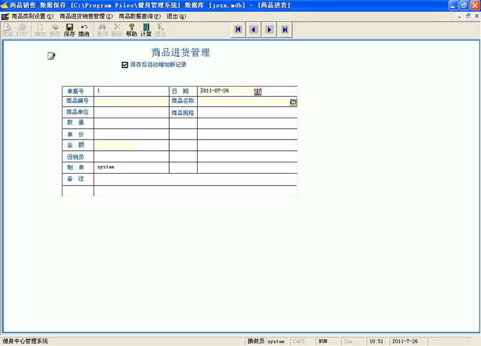Restore the inner document window
Screen dimensions: 481x346
(x=468, y=16)
